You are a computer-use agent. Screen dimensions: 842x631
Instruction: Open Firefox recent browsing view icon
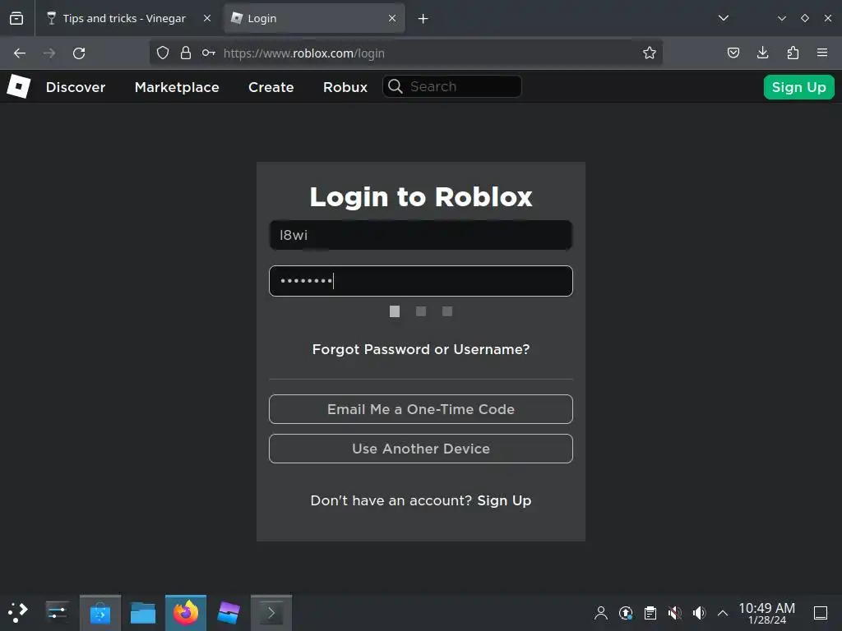pos(16,18)
